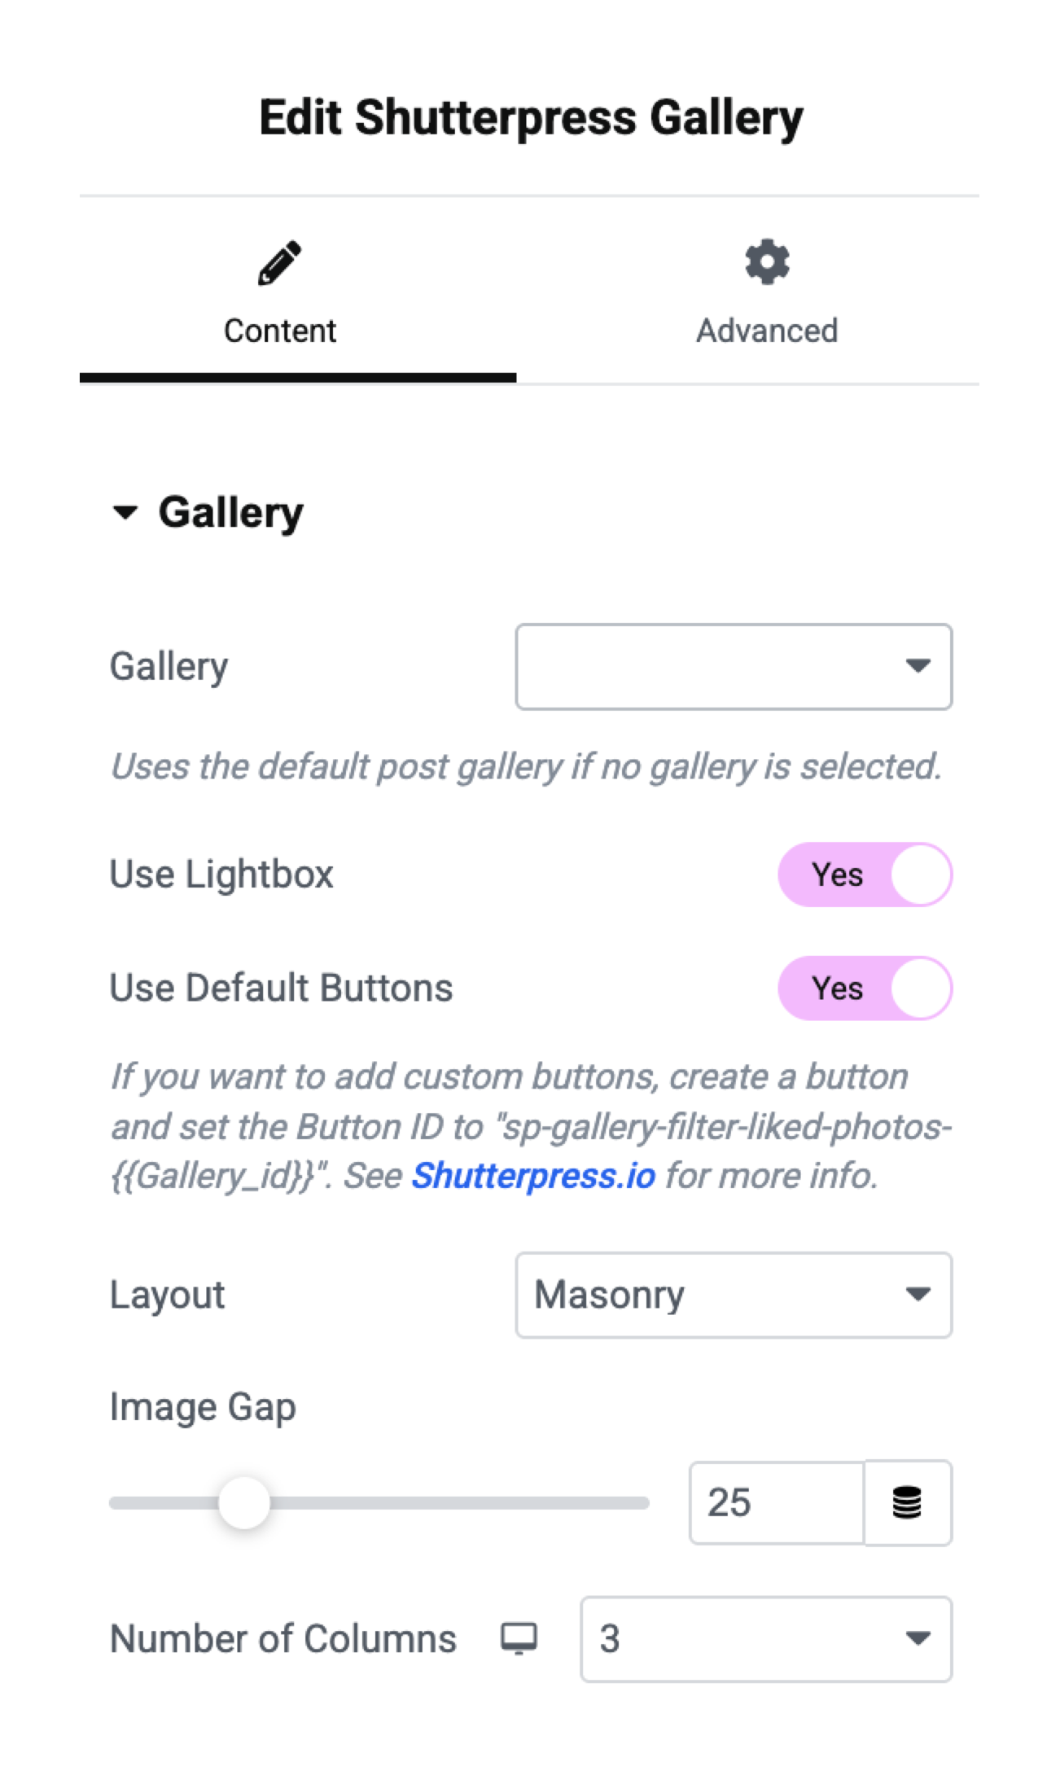Click the desktop responsive icon beside Number of Columns
The height and width of the screenshot is (1780, 1060).
(519, 1638)
